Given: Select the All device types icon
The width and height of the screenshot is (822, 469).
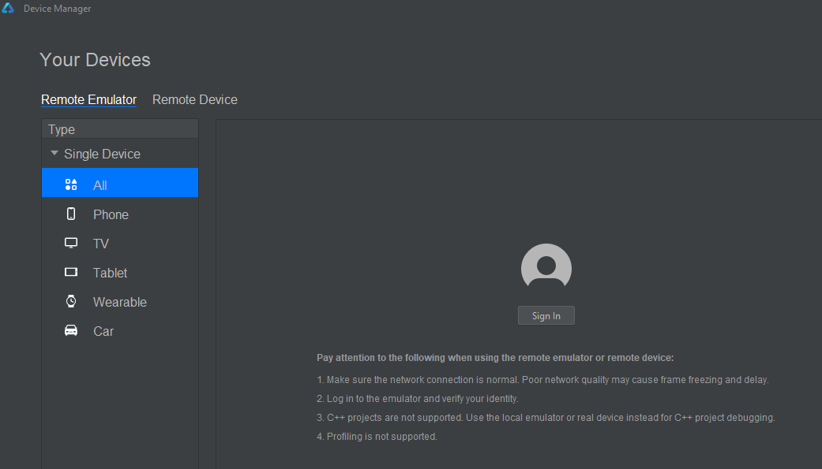Looking at the screenshot, I should click(x=71, y=184).
